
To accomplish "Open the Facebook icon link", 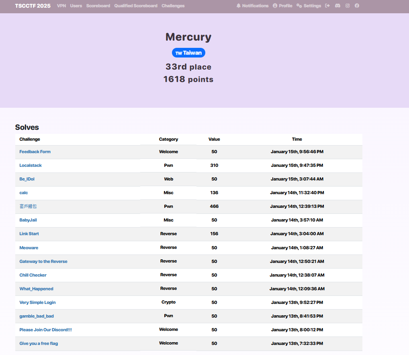I will pyautogui.click(x=357, y=6).
